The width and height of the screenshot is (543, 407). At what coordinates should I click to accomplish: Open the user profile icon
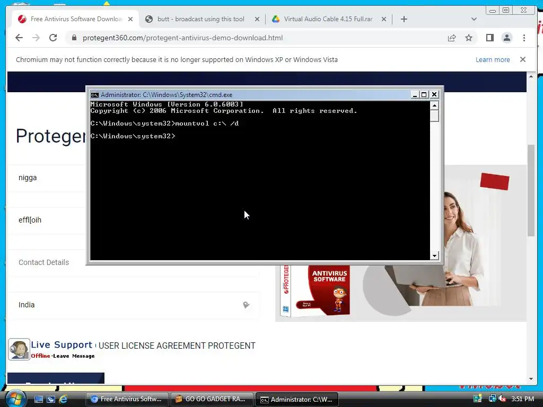pyautogui.click(x=506, y=38)
